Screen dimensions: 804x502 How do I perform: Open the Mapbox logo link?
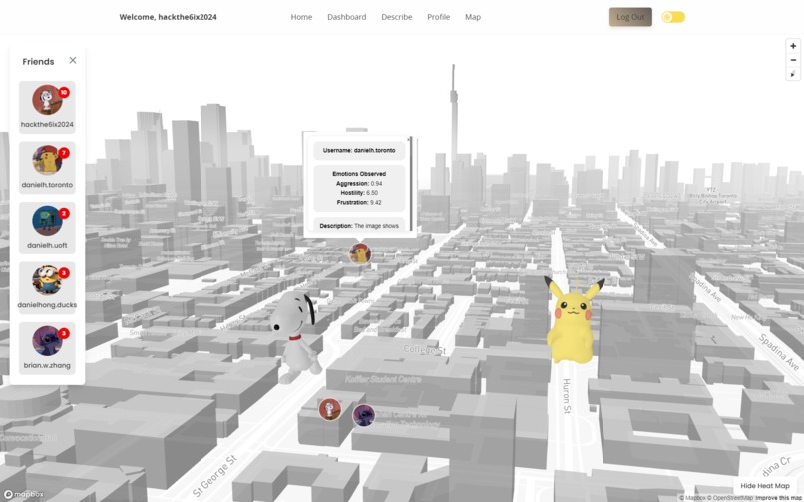coord(24,494)
